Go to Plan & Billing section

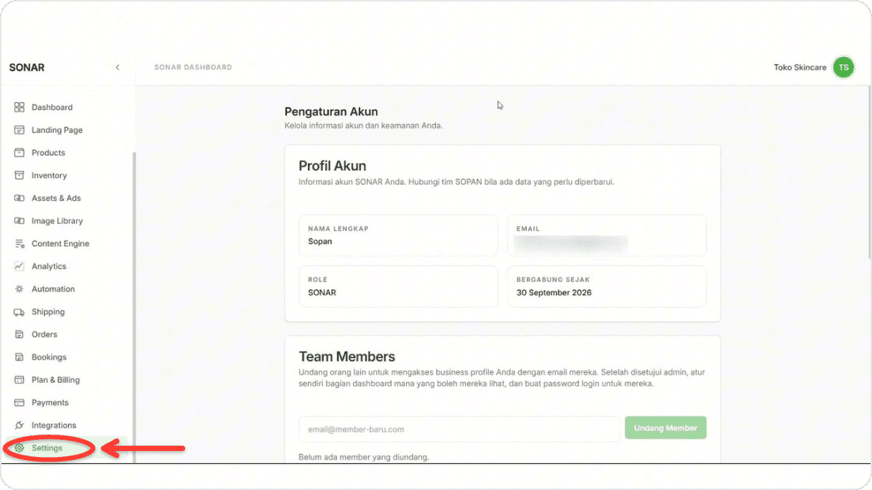[55, 380]
